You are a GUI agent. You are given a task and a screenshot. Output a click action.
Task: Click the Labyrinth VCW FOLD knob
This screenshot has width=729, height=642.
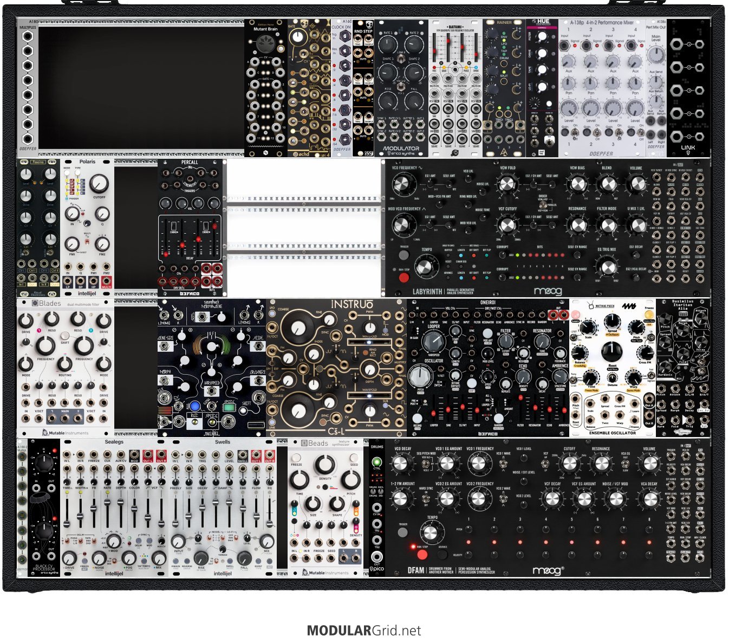[x=507, y=185]
